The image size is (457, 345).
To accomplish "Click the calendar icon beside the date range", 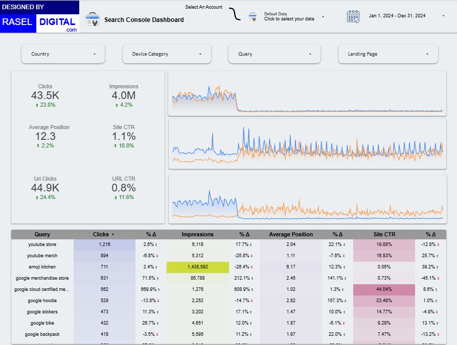I will [x=353, y=16].
